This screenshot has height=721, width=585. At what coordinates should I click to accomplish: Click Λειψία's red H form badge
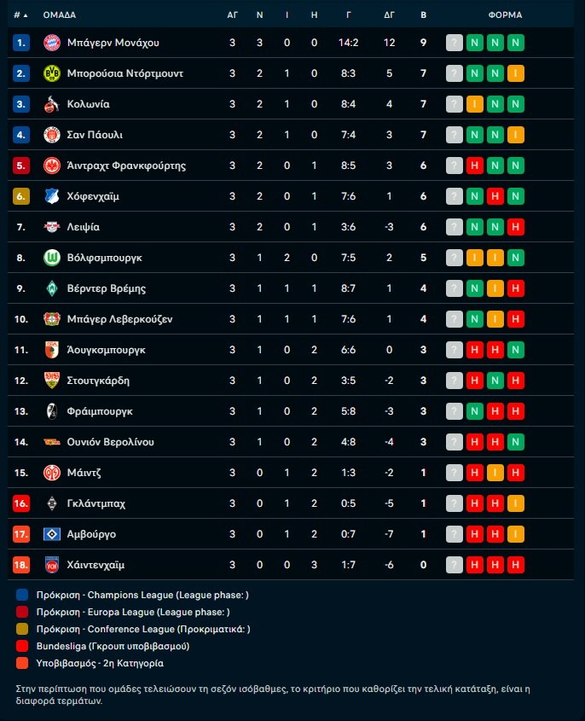coord(515,227)
